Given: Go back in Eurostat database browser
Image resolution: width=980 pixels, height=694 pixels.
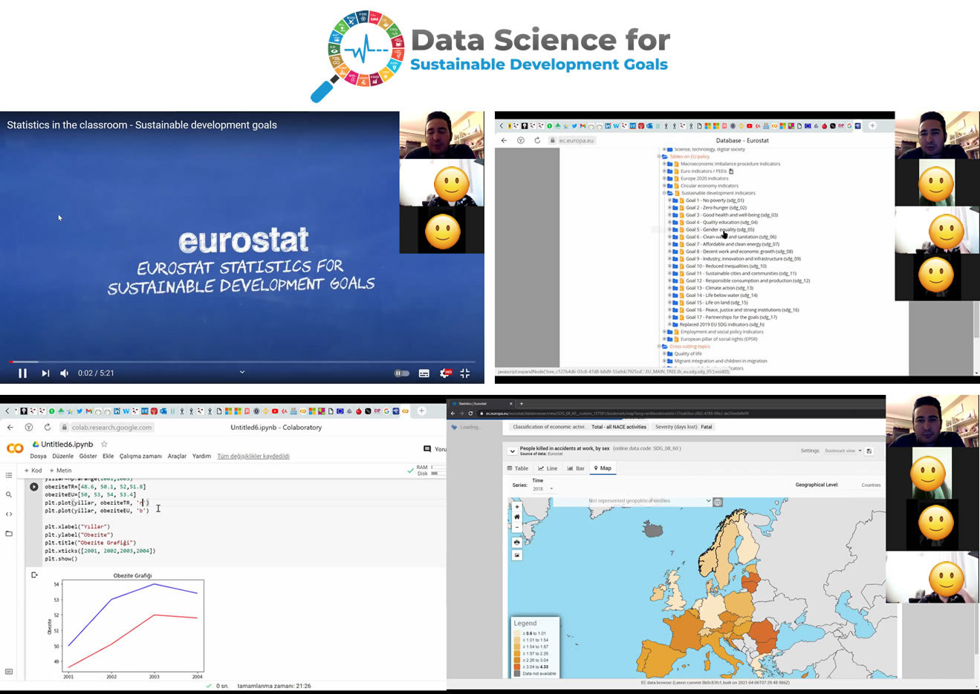Looking at the screenshot, I should coord(504,140).
